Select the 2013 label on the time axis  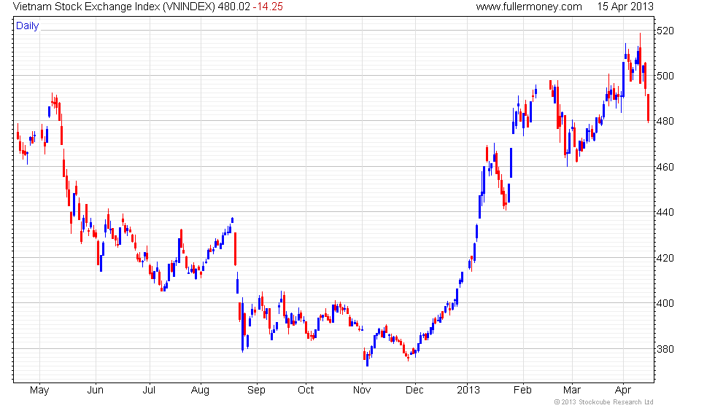[468, 391]
